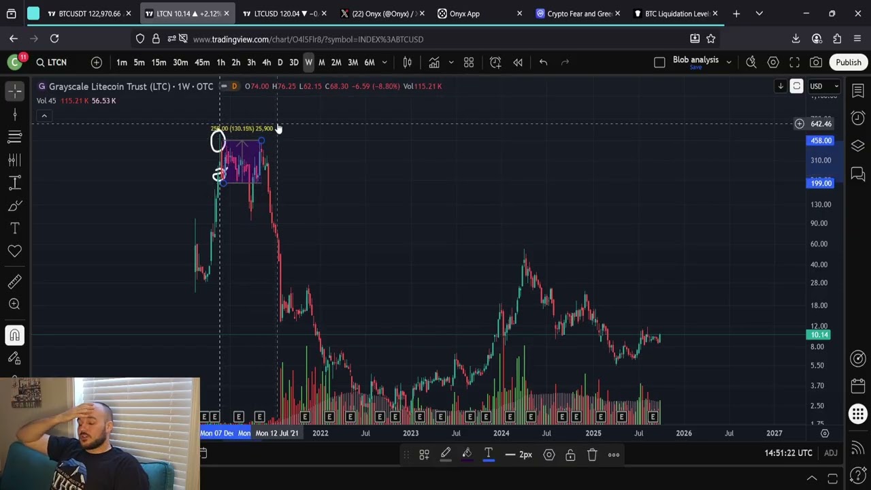Enter fullscreen chart mode

coord(794,63)
